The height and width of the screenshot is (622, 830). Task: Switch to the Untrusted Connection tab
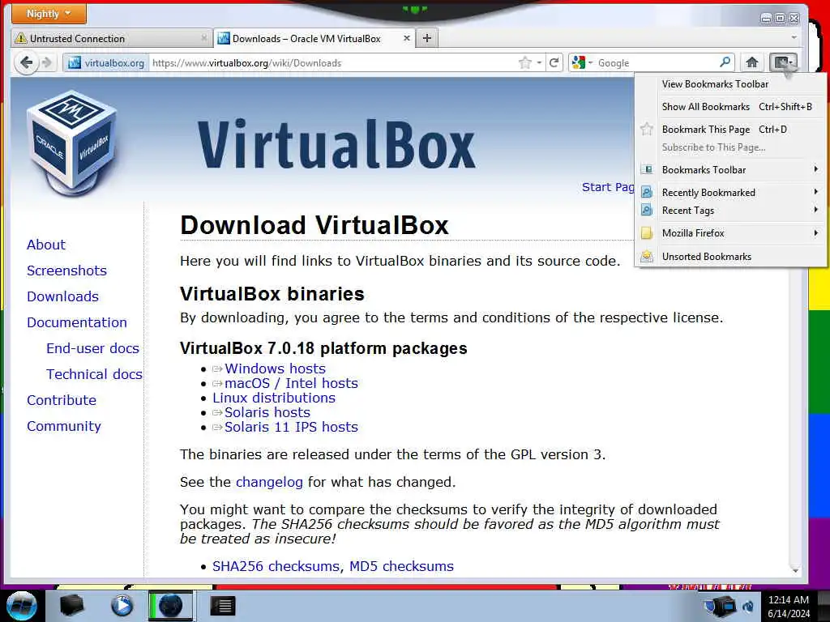click(x=111, y=38)
